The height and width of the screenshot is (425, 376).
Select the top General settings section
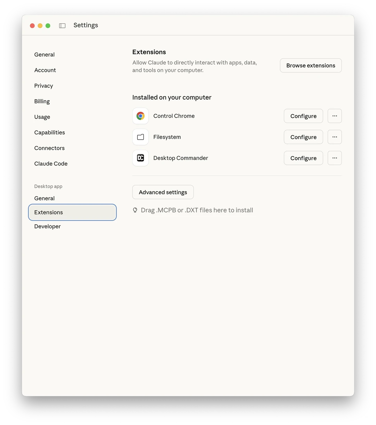point(45,55)
